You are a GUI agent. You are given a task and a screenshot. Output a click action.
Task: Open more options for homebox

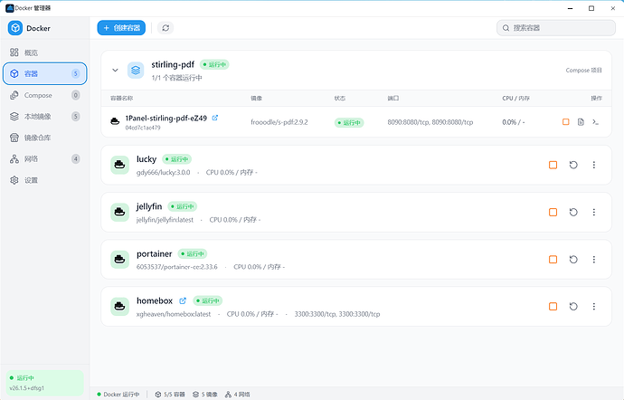tap(594, 307)
